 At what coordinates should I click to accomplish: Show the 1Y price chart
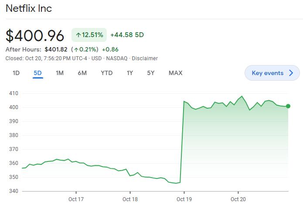(x=129, y=73)
